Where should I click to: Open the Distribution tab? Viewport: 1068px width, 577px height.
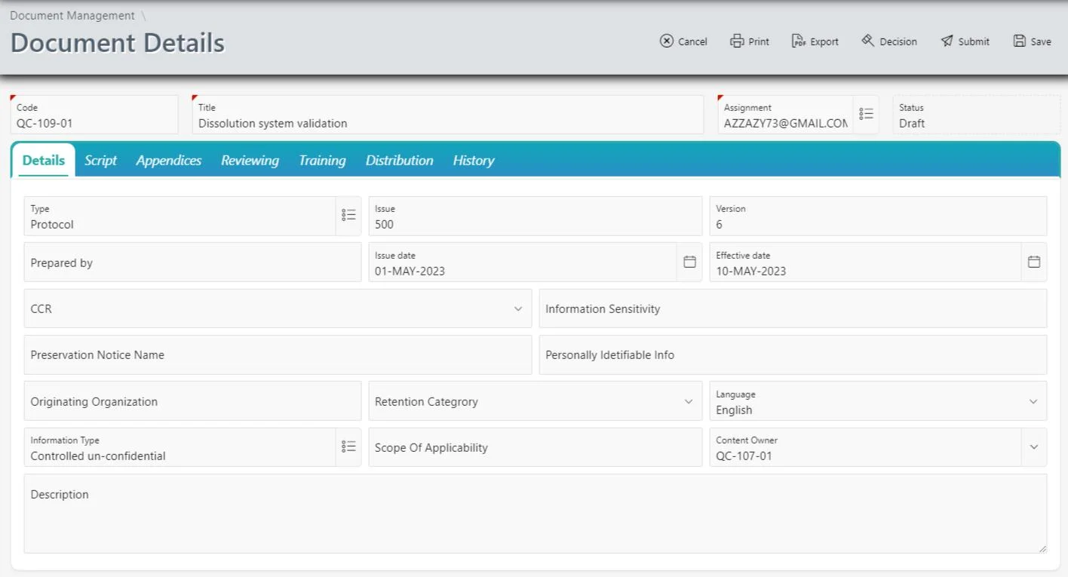[x=399, y=160]
